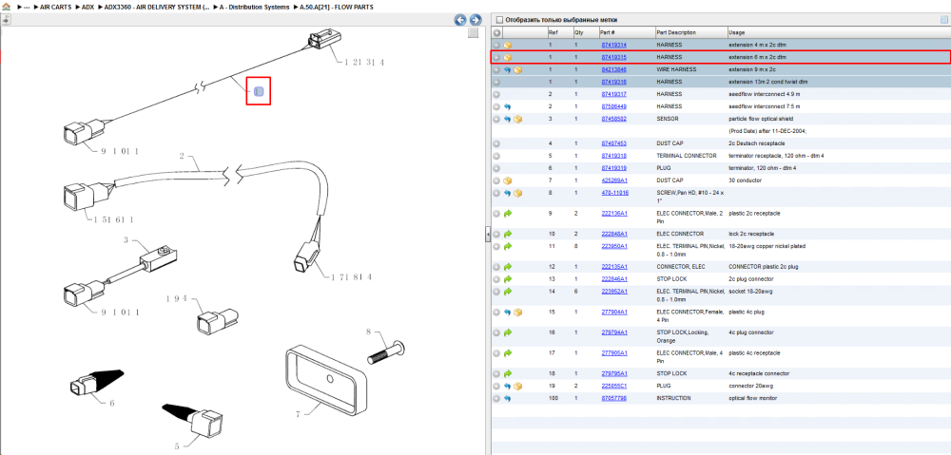The height and width of the screenshot is (455, 951).
Task: Click the small gray square in the diagram corner
Action: click(473, 33)
